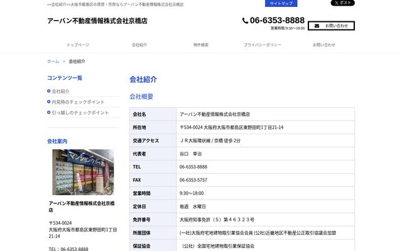
Task: Click the company name value in 会社名 row
Action: 215,114
